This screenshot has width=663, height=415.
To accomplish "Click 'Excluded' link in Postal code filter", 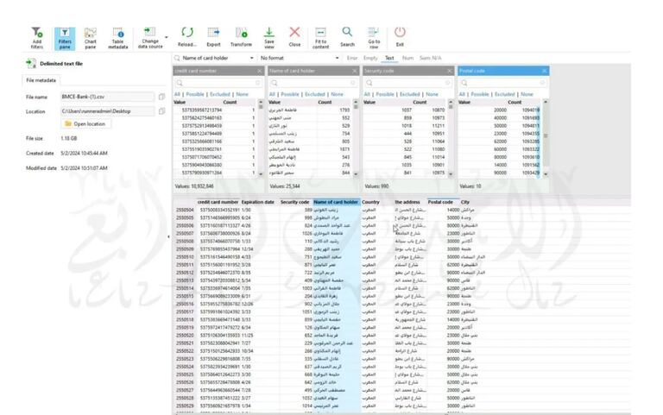I will [x=505, y=94].
